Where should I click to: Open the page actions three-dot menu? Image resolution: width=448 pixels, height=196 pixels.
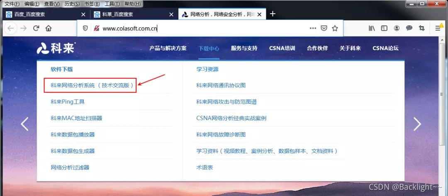click(x=313, y=28)
